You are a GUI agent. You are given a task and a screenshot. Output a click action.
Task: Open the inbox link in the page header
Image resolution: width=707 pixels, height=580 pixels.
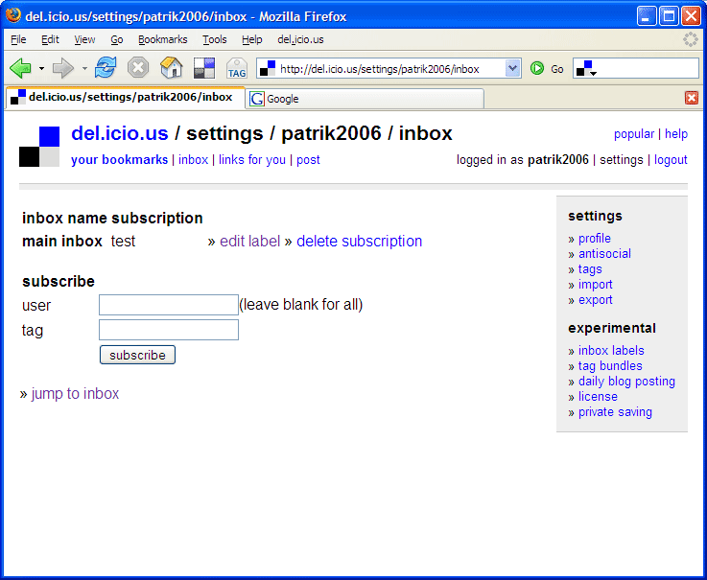click(194, 159)
